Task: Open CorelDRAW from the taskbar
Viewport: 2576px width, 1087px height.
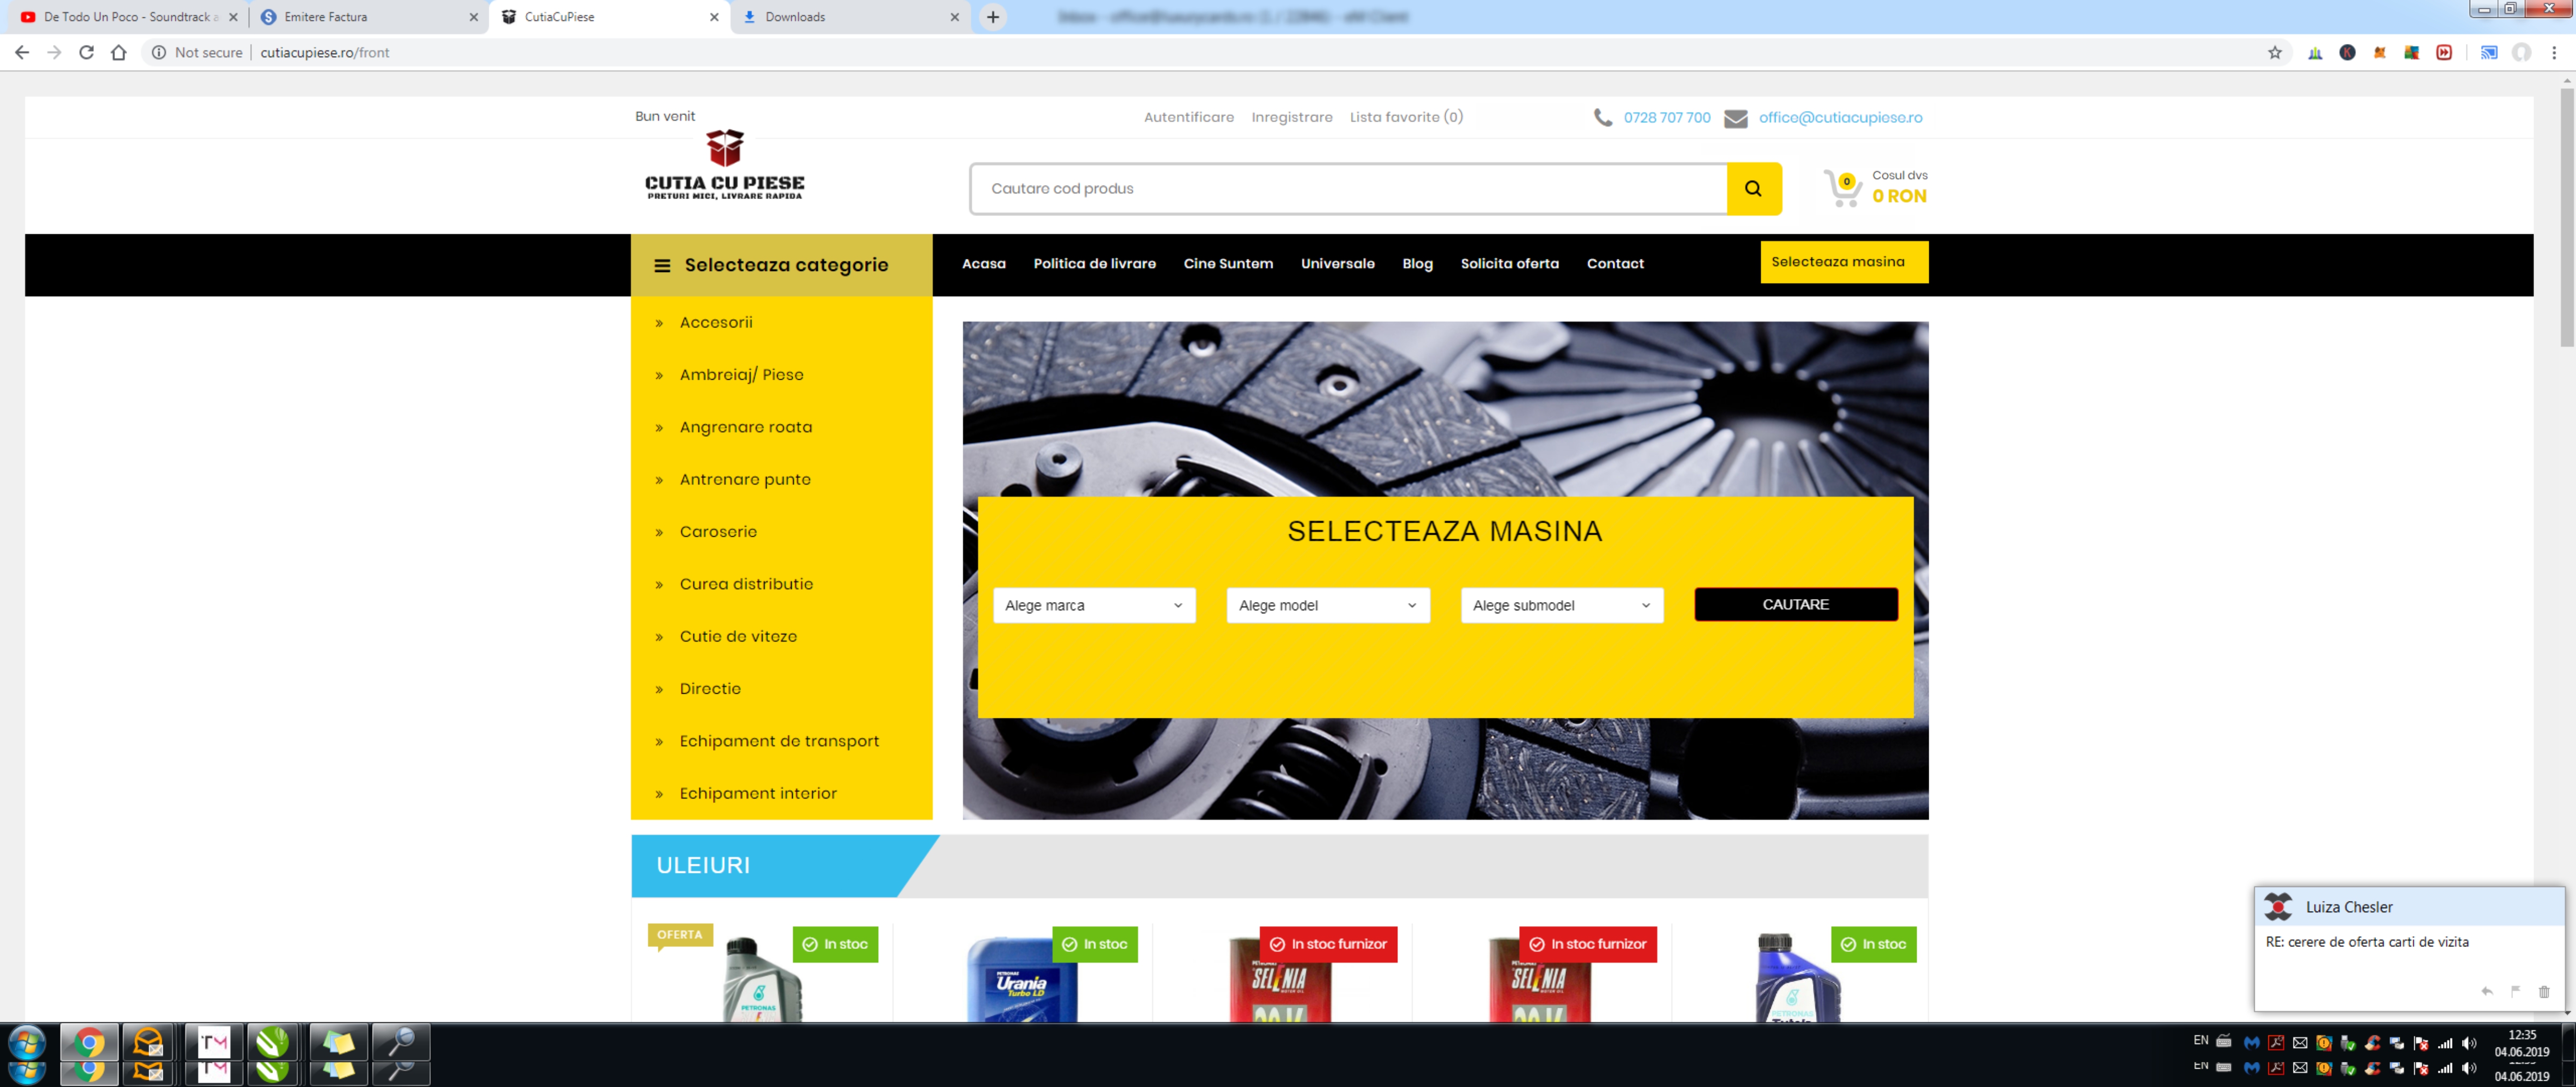Action: pos(272,1042)
